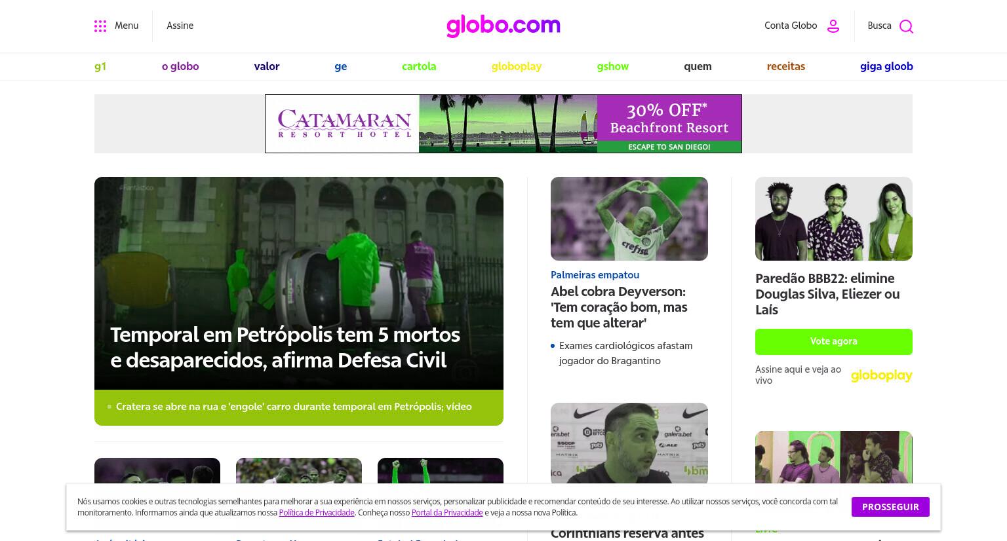
Task: Open the Portal da Privacidade link
Action: [x=447, y=513]
